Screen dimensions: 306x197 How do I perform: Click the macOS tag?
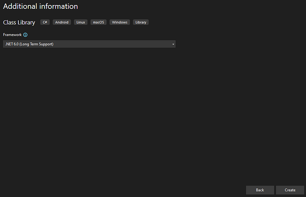(99, 22)
